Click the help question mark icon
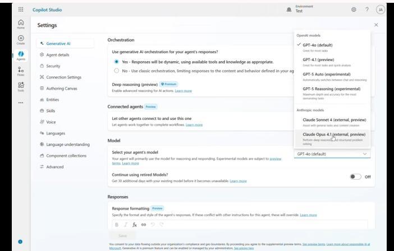Screen dimensions: 394x251 367,10
